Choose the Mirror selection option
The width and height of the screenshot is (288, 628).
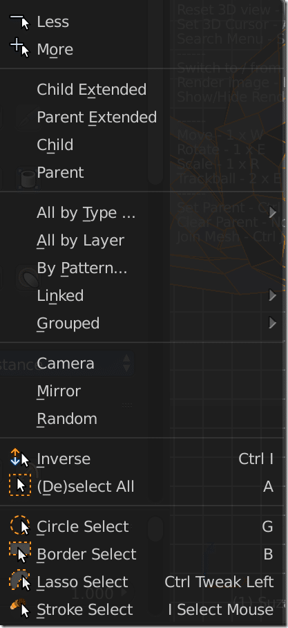point(59,391)
